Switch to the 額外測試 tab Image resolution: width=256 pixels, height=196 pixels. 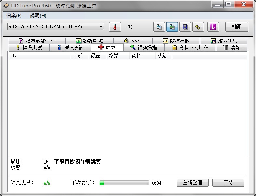click(224, 41)
